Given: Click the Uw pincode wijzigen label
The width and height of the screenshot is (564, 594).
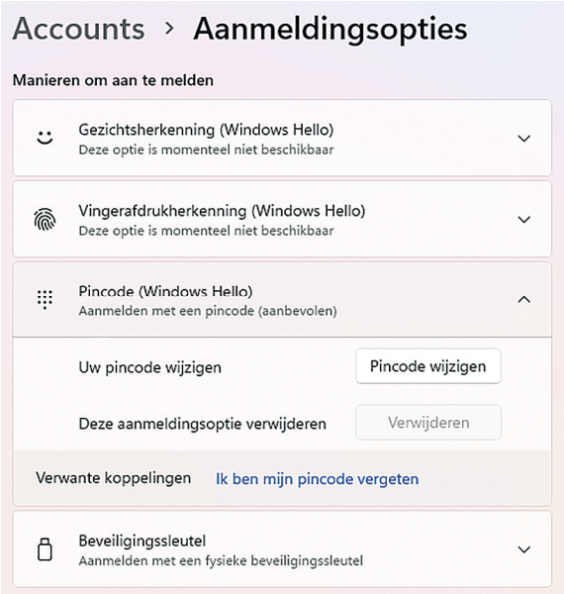Looking at the screenshot, I should (x=149, y=367).
